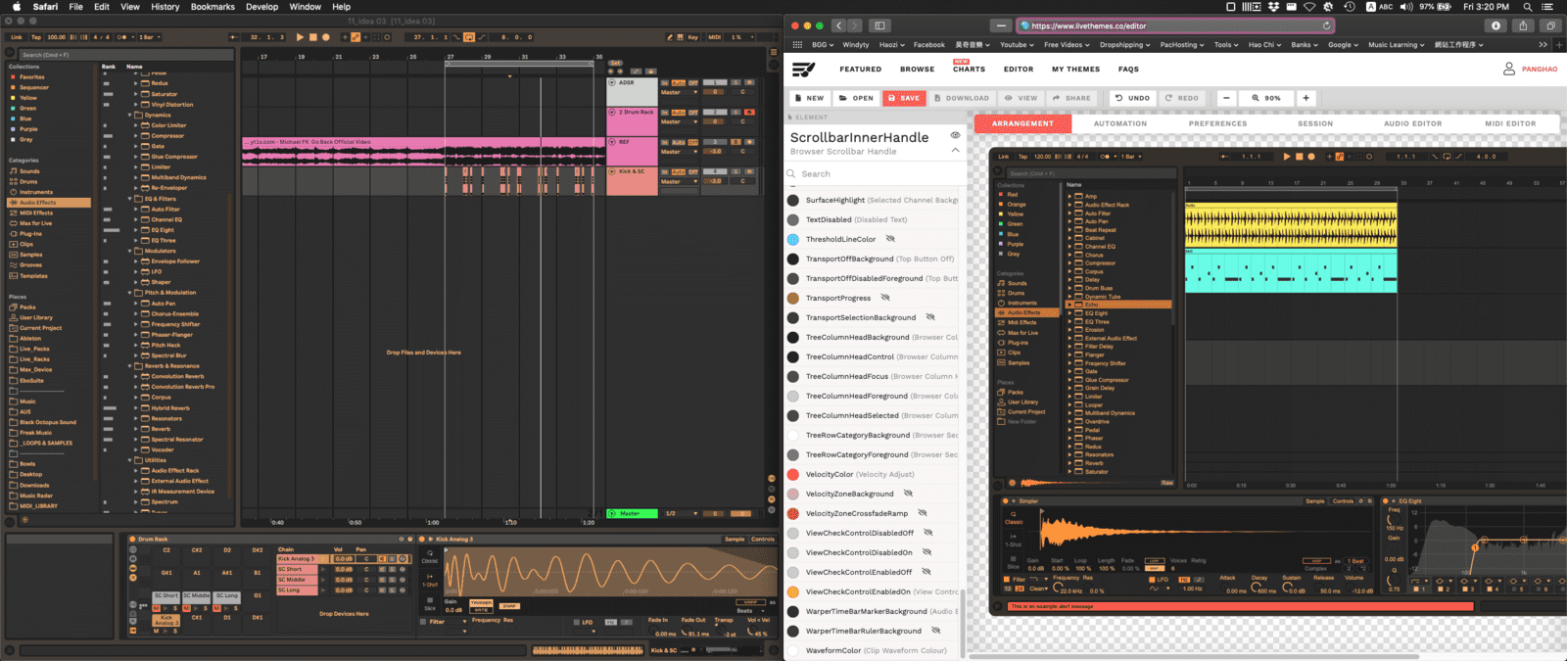The width and height of the screenshot is (1567, 661).
Task: Select the VelocityColor red swatch
Action: (x=793, y=474)
